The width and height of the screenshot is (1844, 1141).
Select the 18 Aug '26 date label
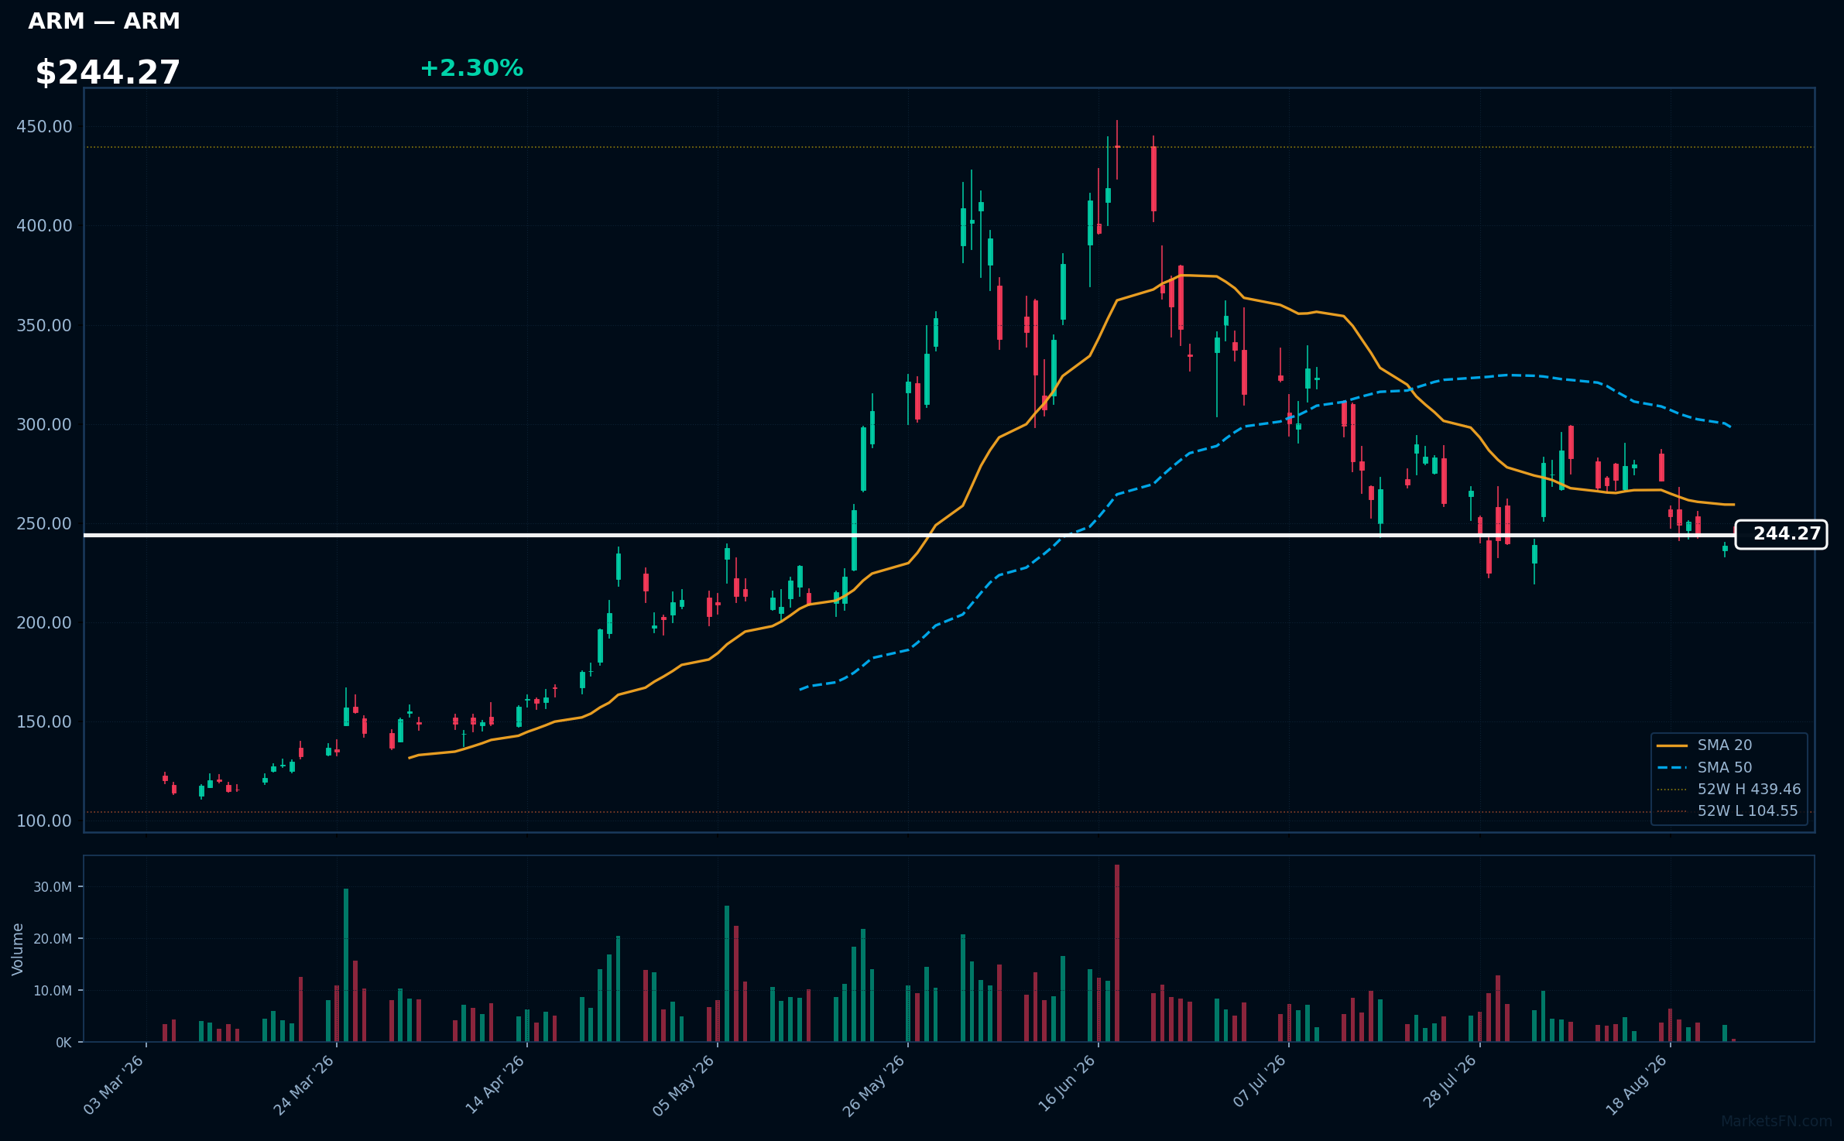coord(1637,1085)
